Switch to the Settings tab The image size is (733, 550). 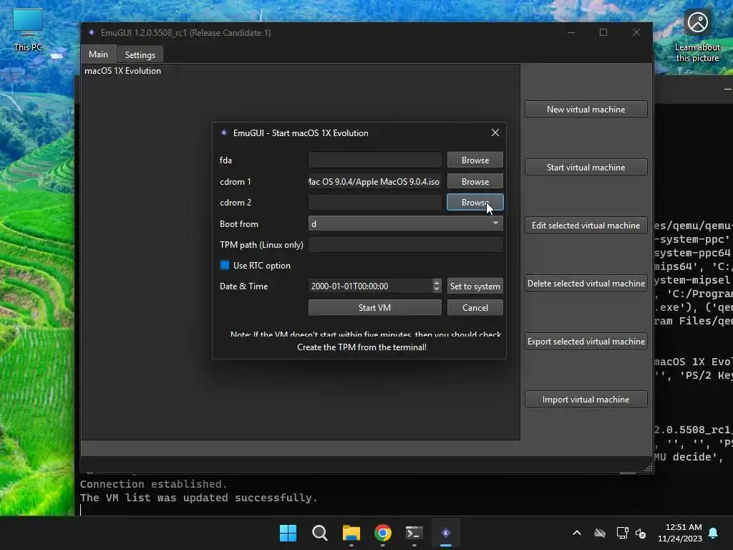140,54
